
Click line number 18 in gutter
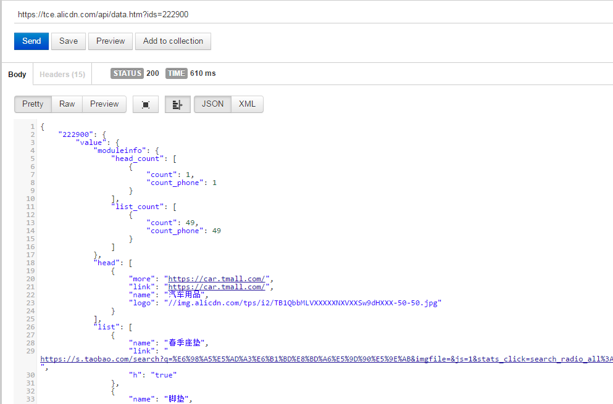30,263
